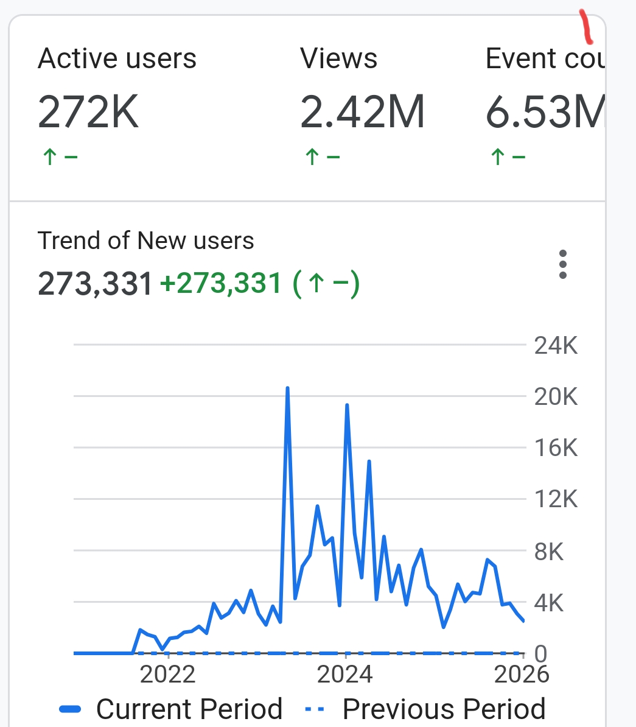Toggle the Previous Period series label
Screen dimensions: 636x727
444,709
